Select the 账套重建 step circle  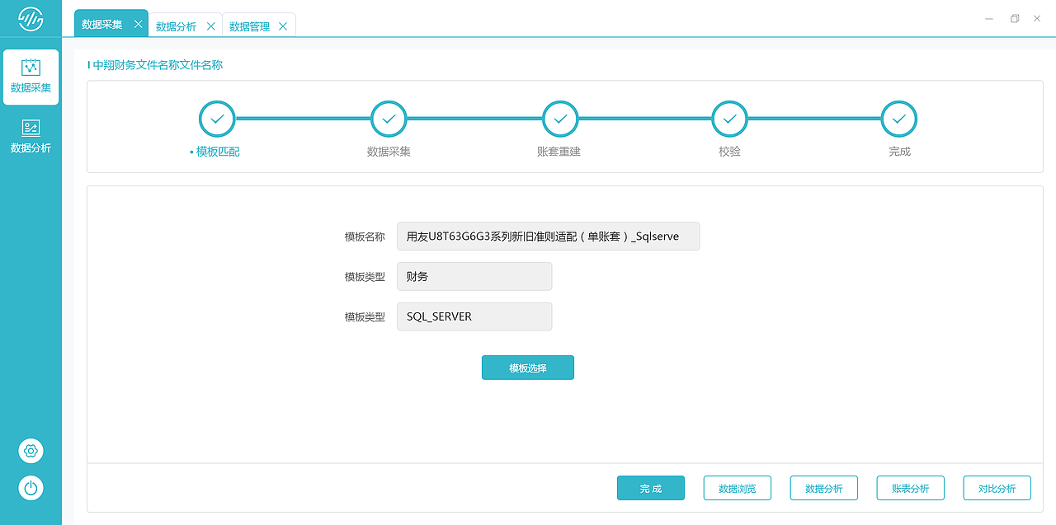click(x=560, y=119)
